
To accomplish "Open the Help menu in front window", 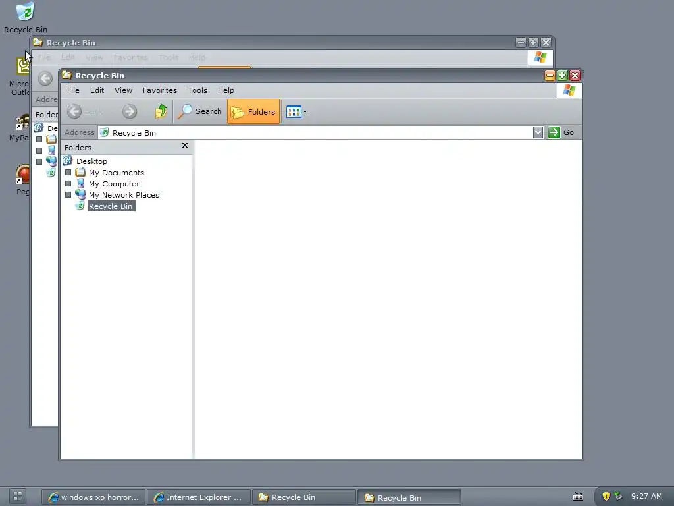I will click(226, 90).
